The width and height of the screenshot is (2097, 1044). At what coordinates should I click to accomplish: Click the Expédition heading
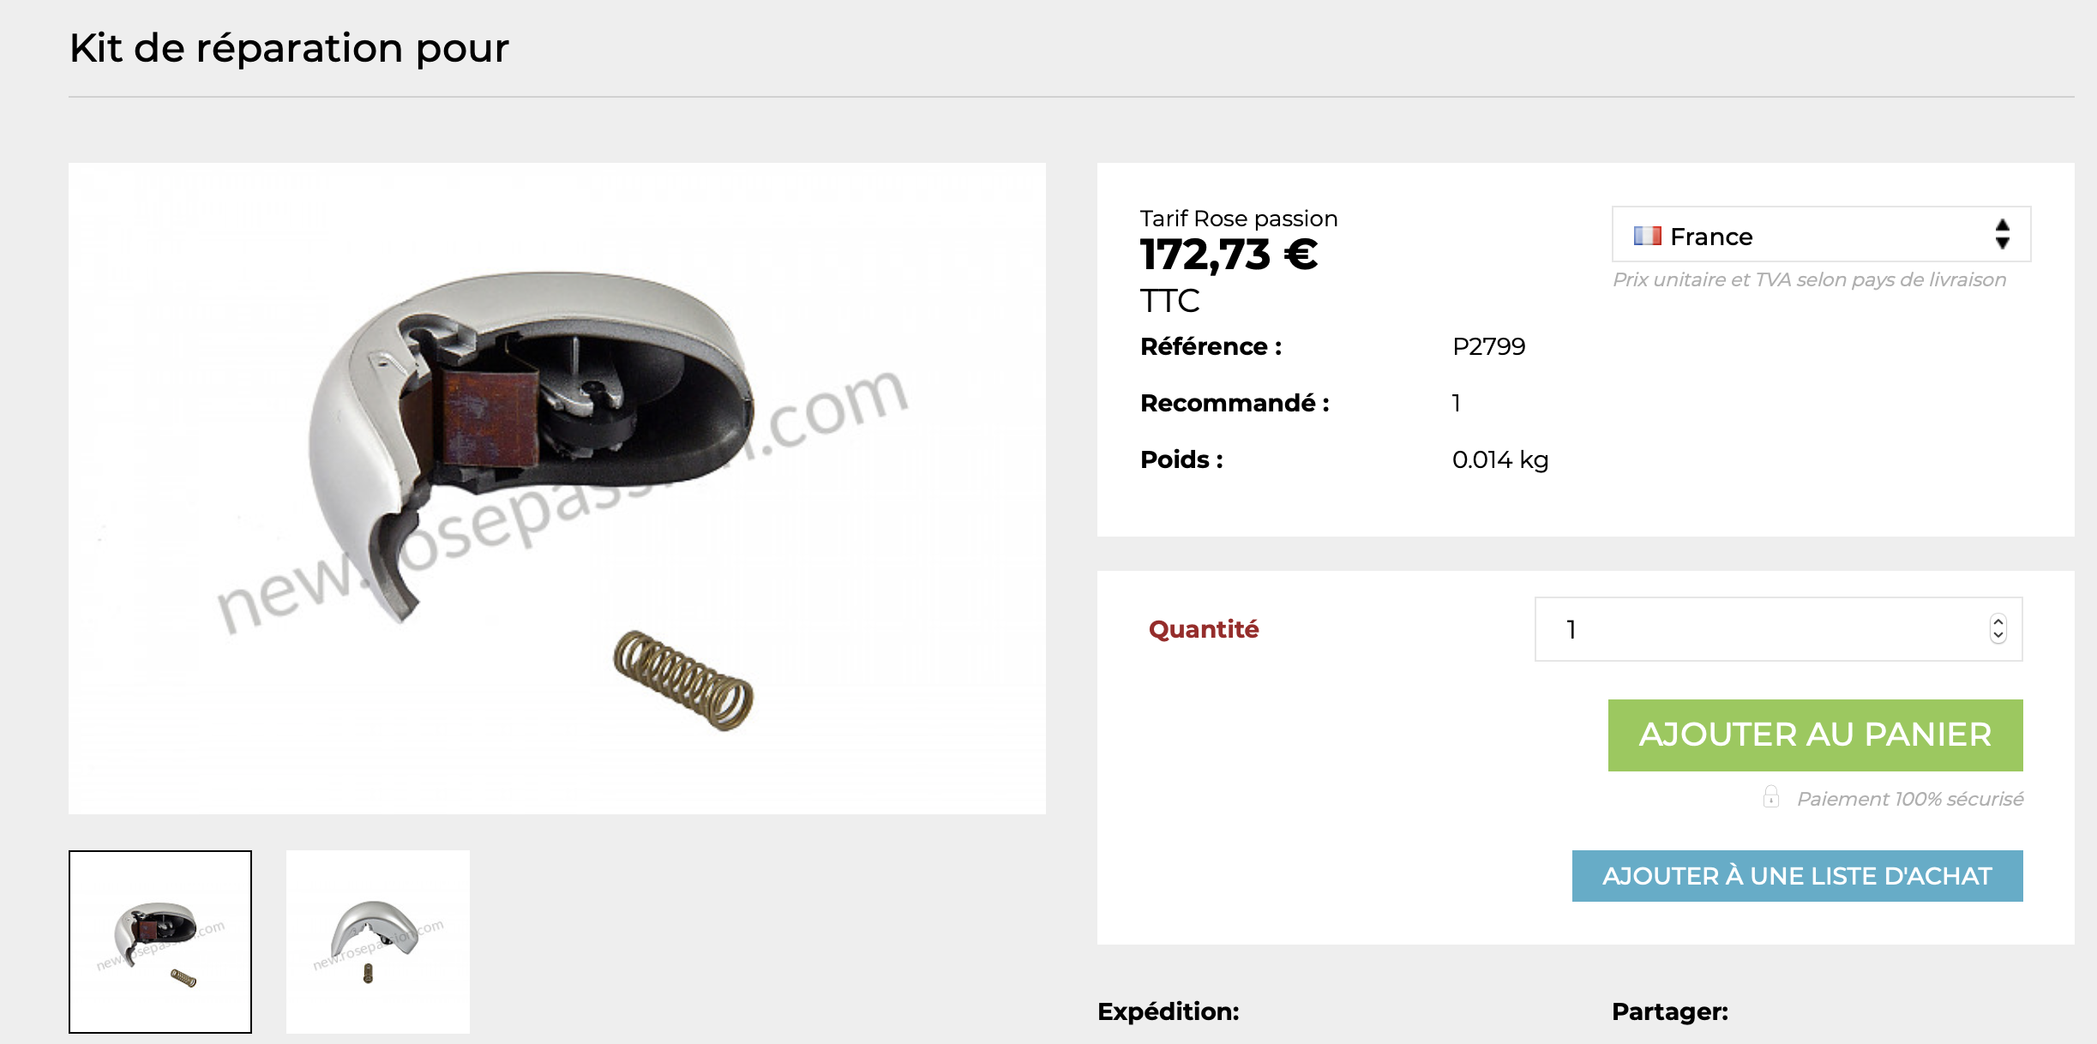pyautogui.click(x=1169, y=1011)
